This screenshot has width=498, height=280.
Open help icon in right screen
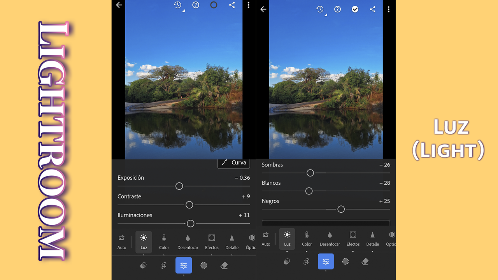337,9
